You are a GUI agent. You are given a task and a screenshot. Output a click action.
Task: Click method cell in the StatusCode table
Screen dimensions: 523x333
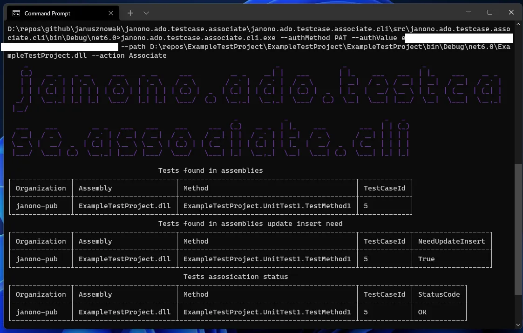(x=267, y=312)
